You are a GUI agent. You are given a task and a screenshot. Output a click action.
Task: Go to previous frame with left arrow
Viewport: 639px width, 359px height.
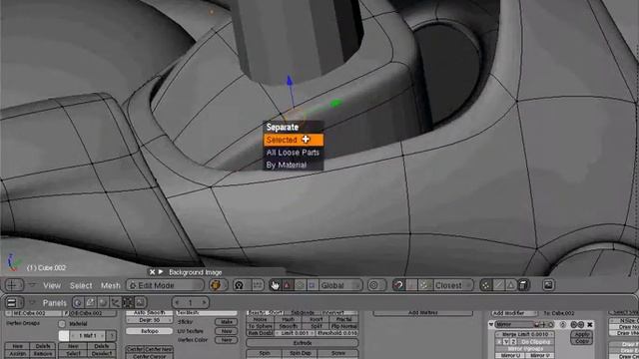(177, 302)
